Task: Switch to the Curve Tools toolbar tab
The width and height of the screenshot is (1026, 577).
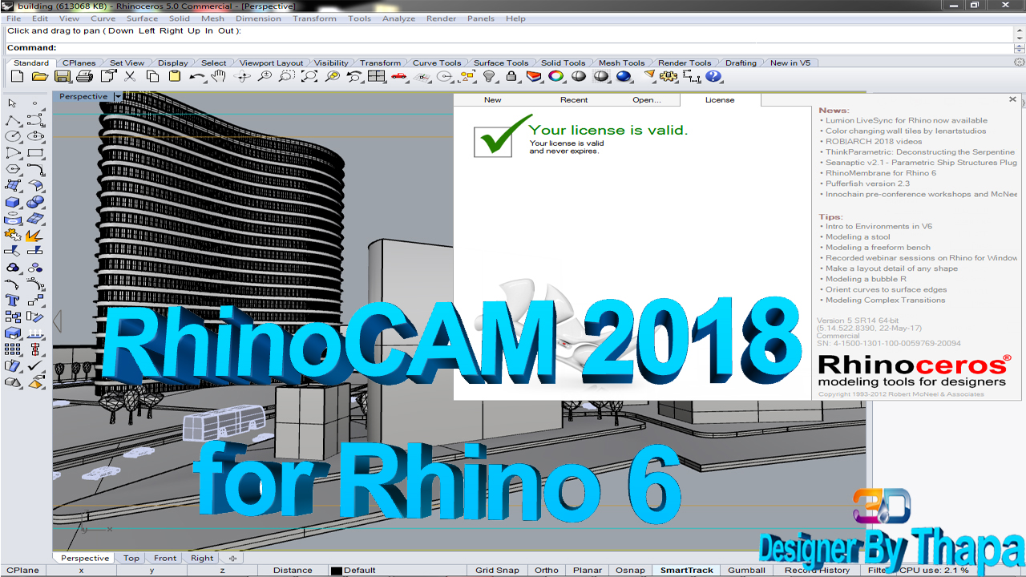Action: [x=437, y=63]
